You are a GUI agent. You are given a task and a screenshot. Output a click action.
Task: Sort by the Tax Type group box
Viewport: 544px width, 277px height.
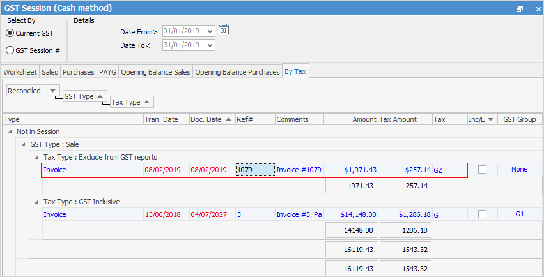click(131, 102)
